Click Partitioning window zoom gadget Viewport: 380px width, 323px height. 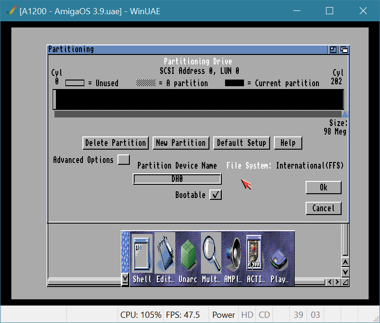pos(333,50)
